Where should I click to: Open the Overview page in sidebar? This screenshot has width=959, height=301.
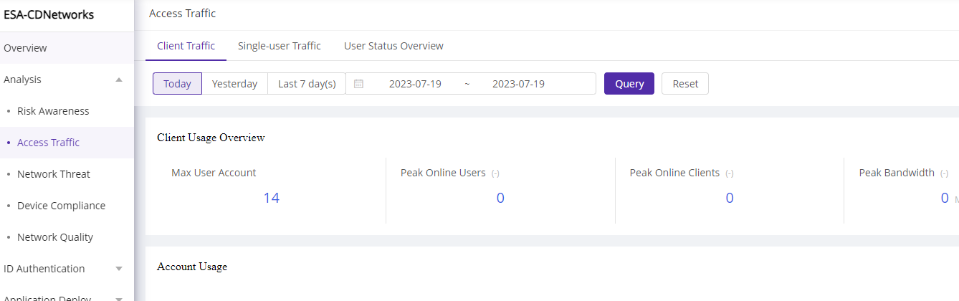click(x=67, y=48)
